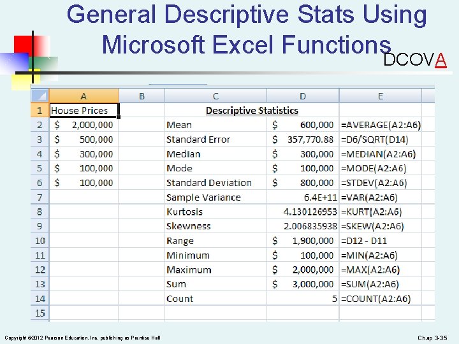Select column E header
Screen dimensions: 459x344
(x=380, y=96)
